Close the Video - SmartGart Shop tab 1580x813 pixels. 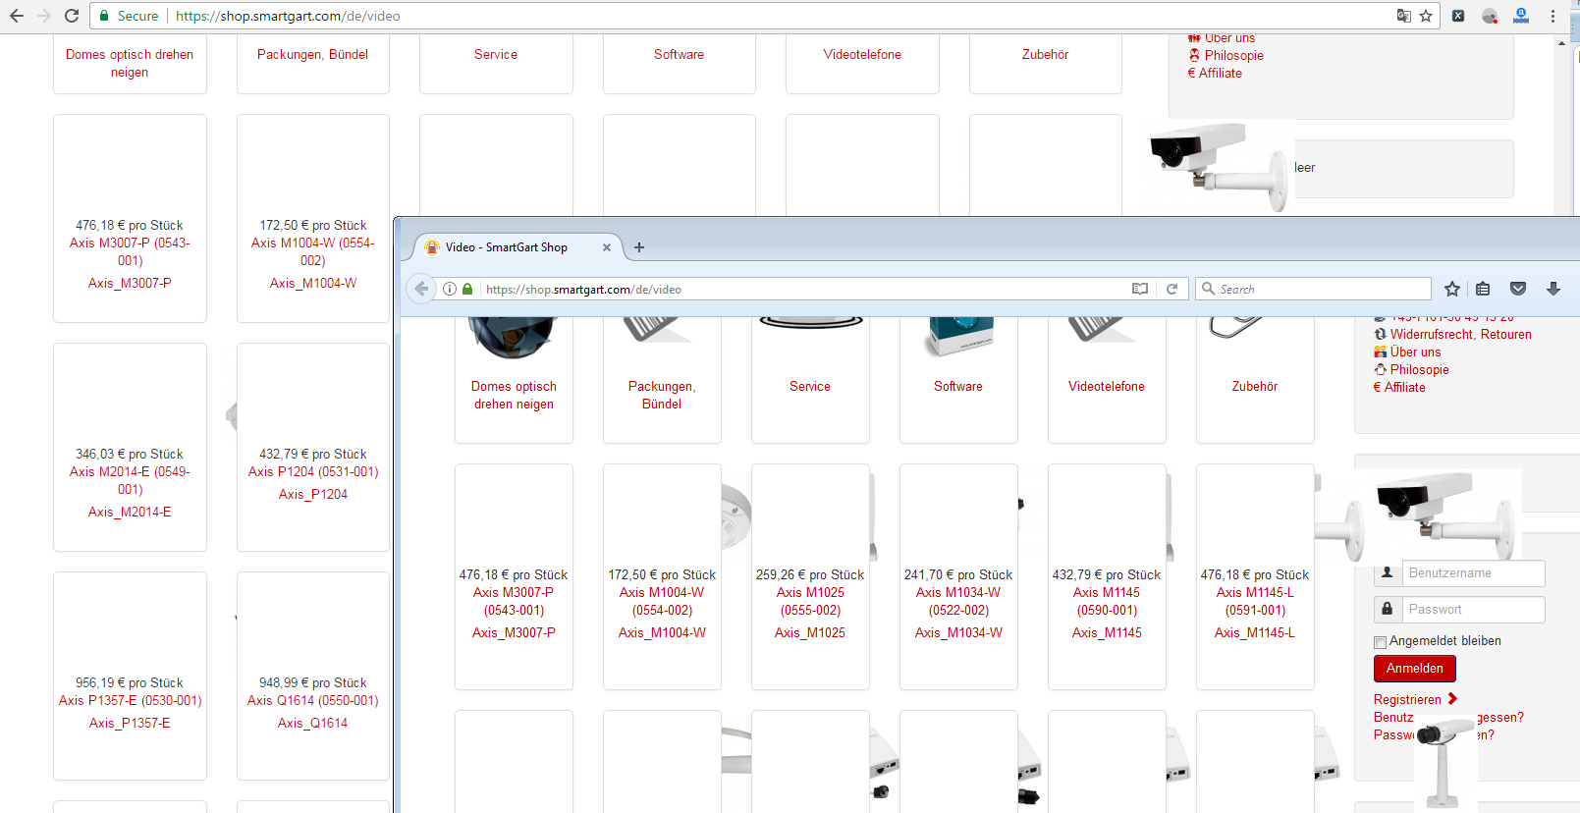pyautogui.click(x=607, y=247)
